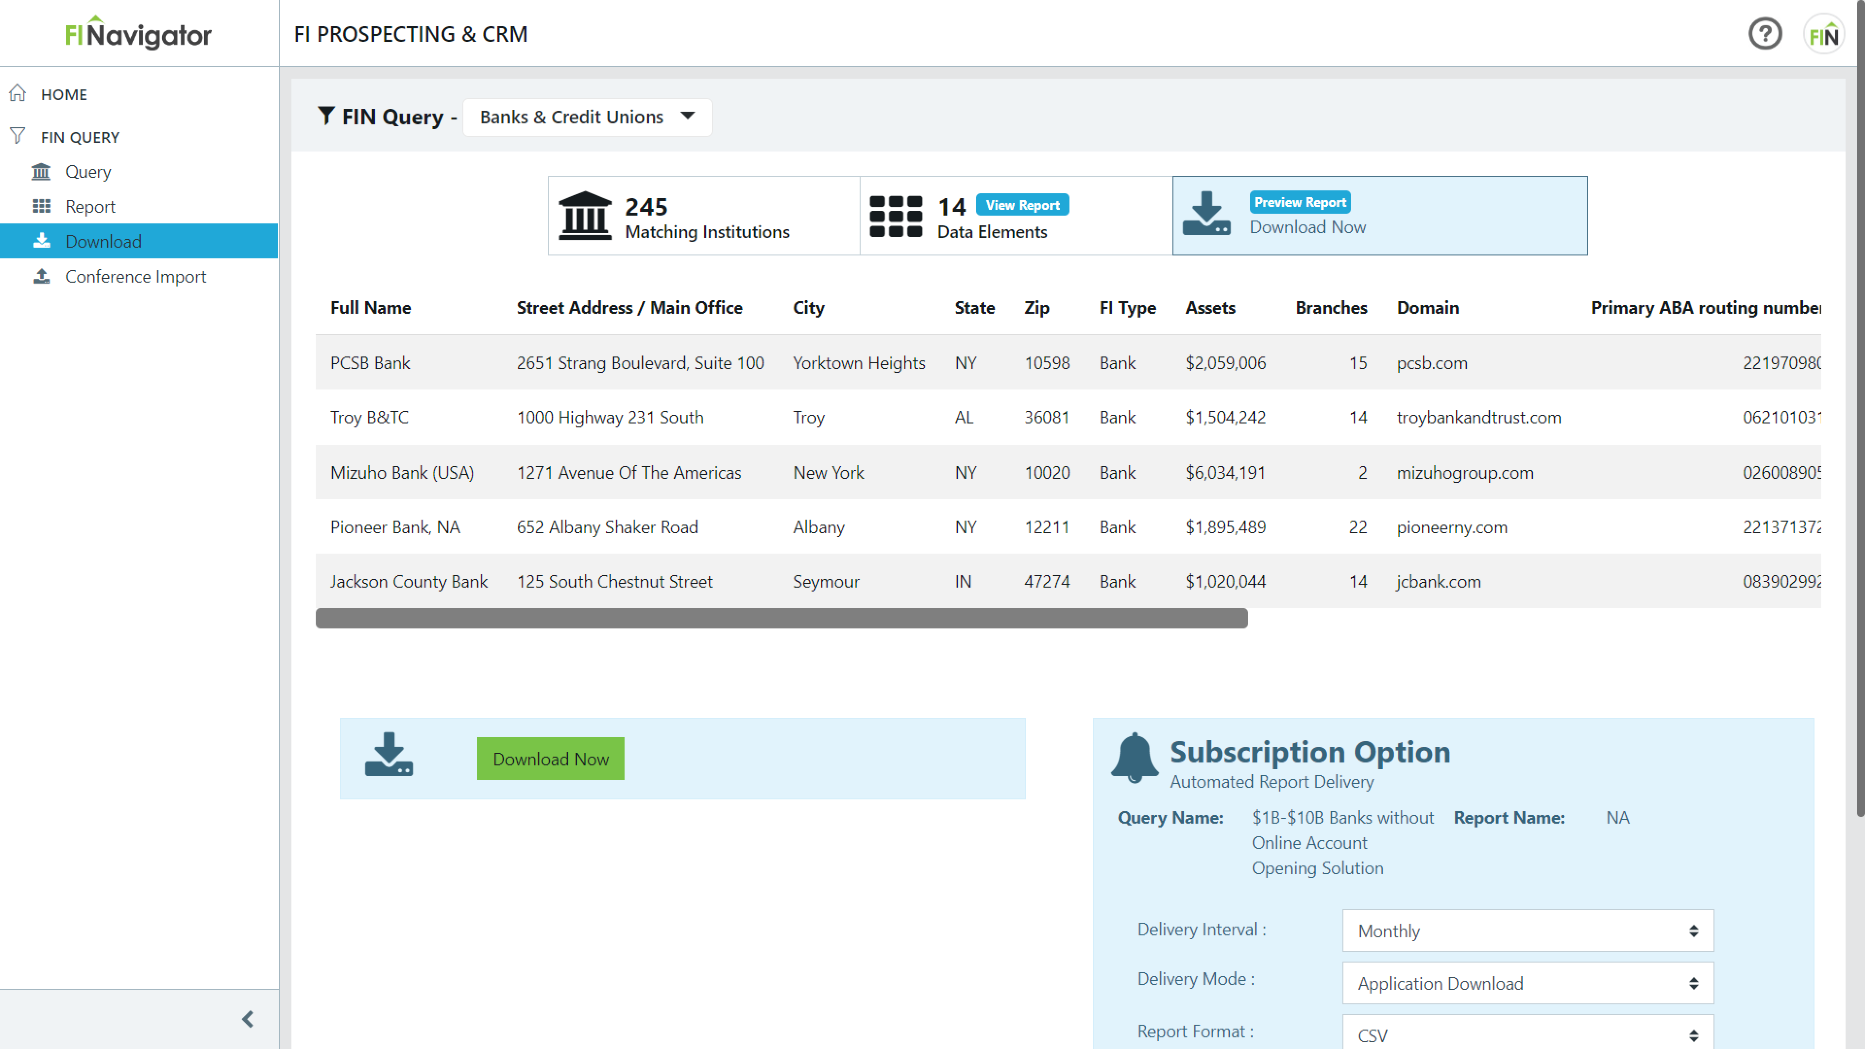Go to HOME in the sidebar

coord(64,94)
